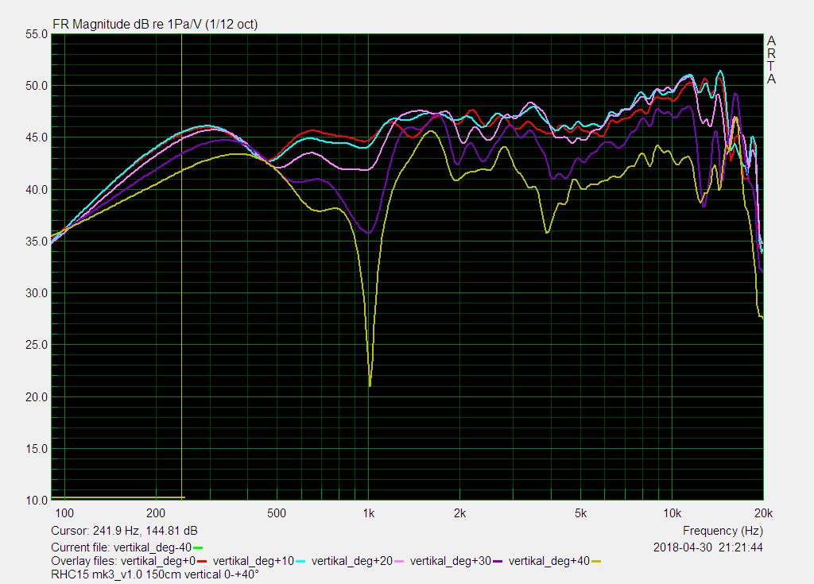Click the 'Frequency (Hz)' axis label

[723, 531]
